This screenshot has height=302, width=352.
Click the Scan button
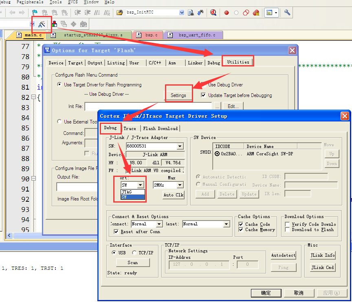point(133,262)
